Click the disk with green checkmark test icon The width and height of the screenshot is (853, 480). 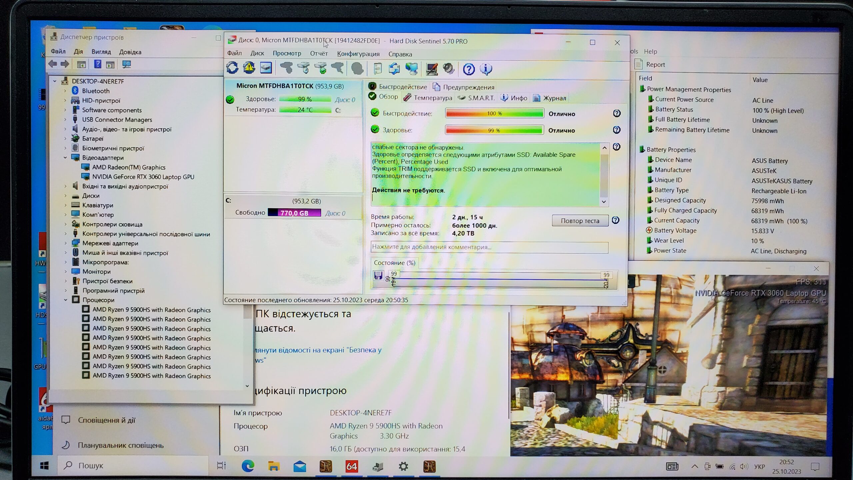(x=321, y=68)
